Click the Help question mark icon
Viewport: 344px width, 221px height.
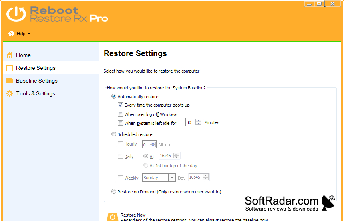(x=11, y=34)
